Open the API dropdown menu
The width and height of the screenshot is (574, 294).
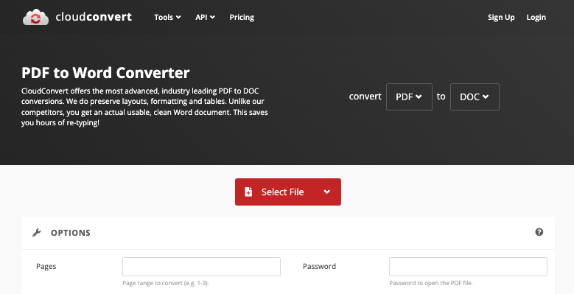(x=205, y=17)
